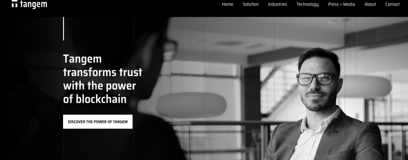Open the Industries menu item
Image resolution: width=408 pixels, height=160 pixels.
[277, 4]
